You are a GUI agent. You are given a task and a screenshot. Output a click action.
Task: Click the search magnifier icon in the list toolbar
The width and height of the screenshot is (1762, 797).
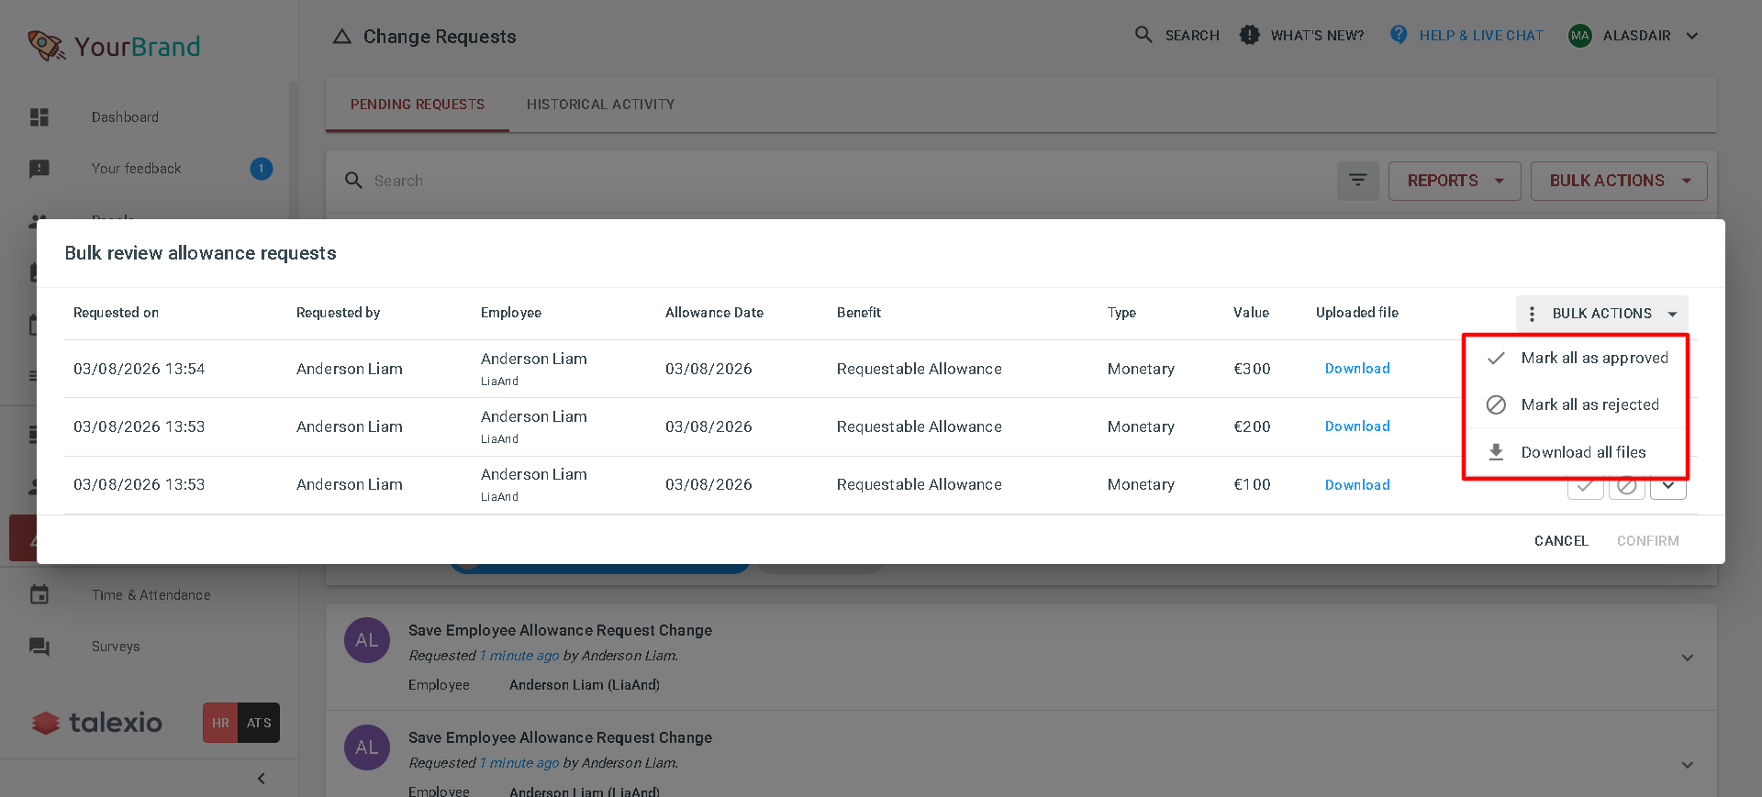353,181
